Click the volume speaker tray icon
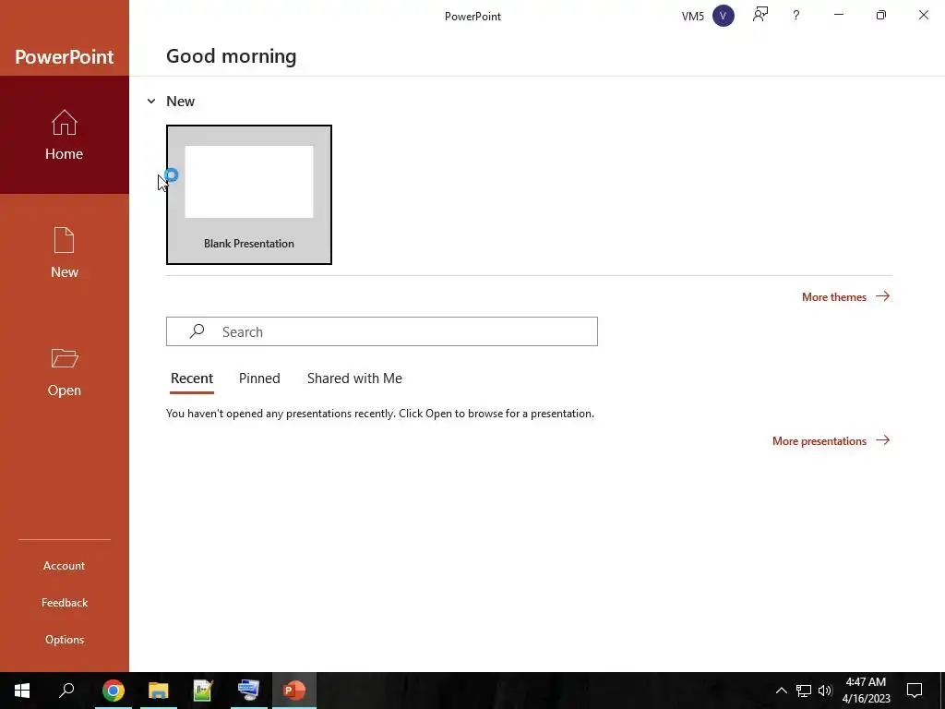The height and width of the screenshot is (709, 945). (x=825, y=691)
